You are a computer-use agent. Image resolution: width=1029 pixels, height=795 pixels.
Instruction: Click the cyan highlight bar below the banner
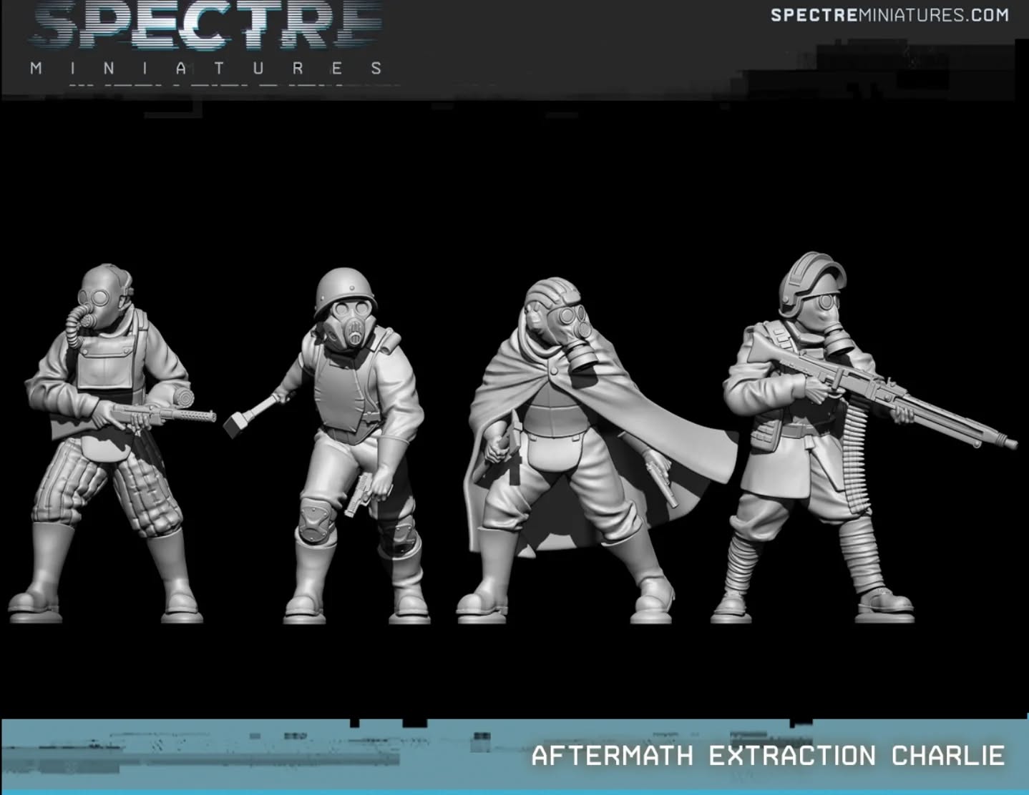click(x=501, y=790)
